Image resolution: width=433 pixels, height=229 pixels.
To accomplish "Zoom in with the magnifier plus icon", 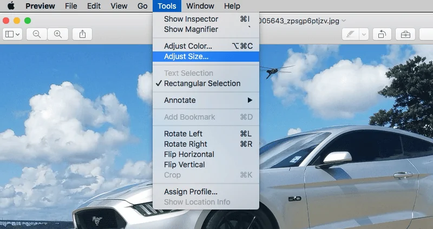I will click(58, 34).
